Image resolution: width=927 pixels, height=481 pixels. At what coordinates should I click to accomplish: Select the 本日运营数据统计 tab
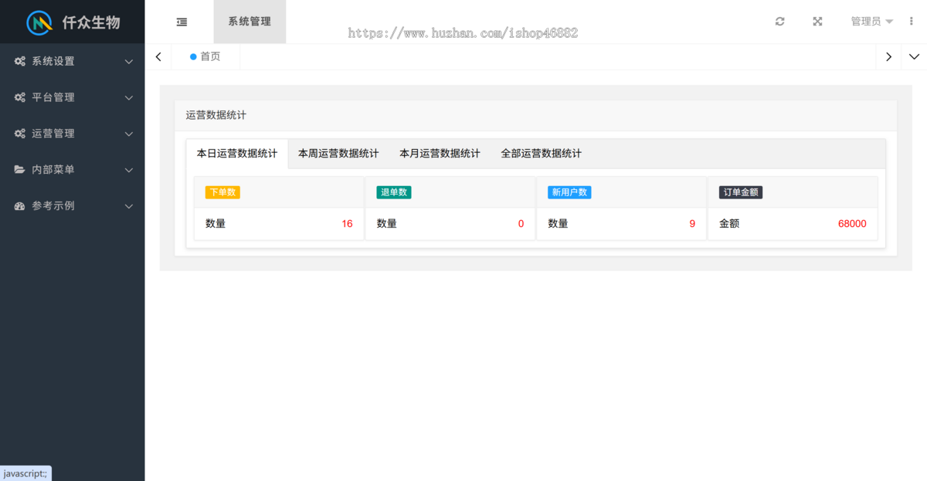coord(237,154)
